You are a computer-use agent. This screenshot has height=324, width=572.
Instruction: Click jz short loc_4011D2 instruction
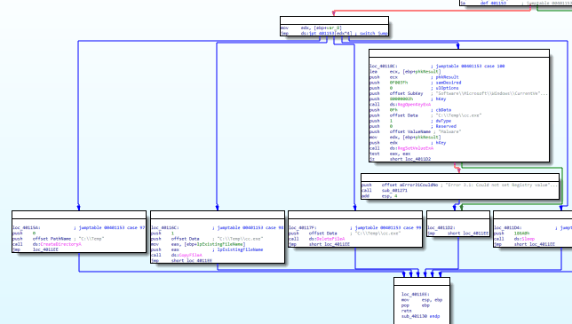(x=401, y=159)
